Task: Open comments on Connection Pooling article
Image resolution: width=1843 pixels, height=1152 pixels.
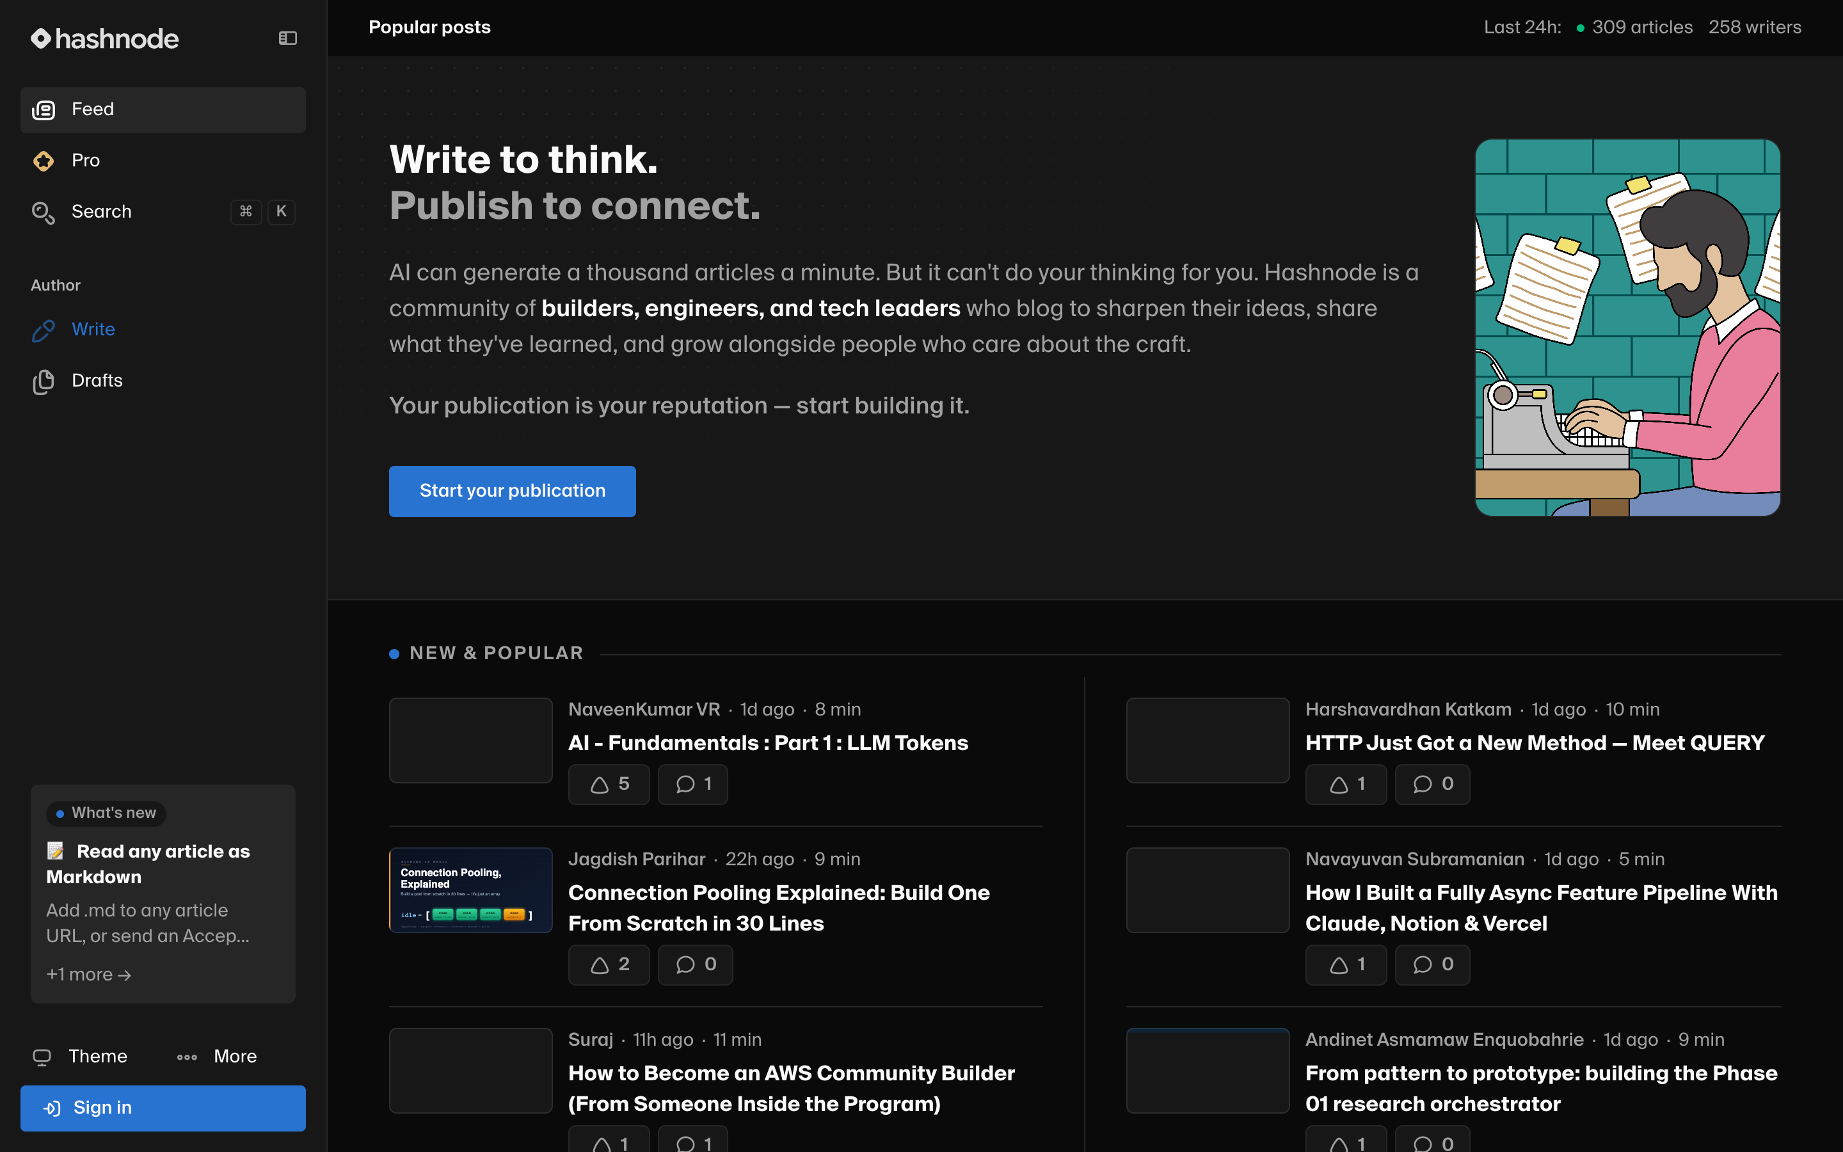Action: [x=696, y=965]
